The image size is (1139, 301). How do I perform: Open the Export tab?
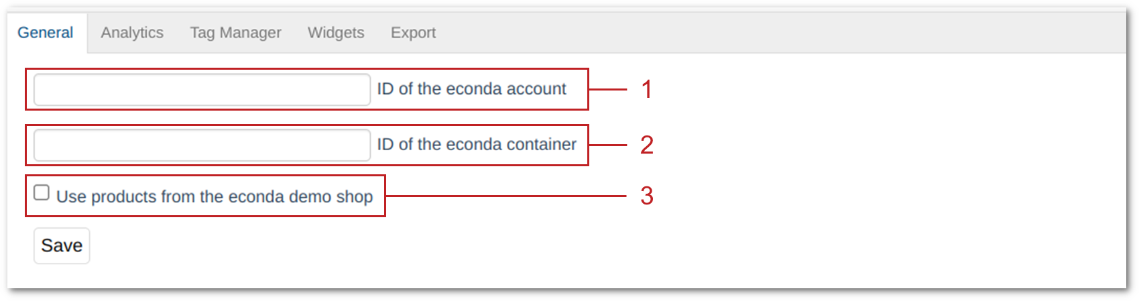coord(413,33)
